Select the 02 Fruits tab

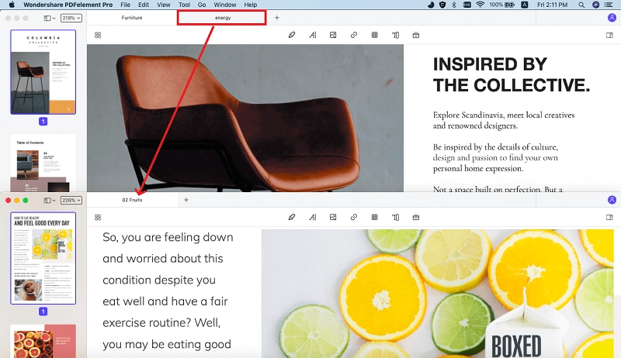click(x=132, y=200)
